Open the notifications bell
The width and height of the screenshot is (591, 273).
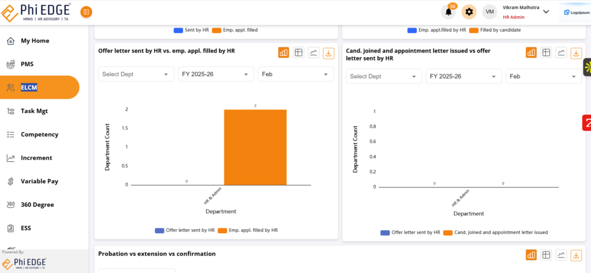(448, 12)
